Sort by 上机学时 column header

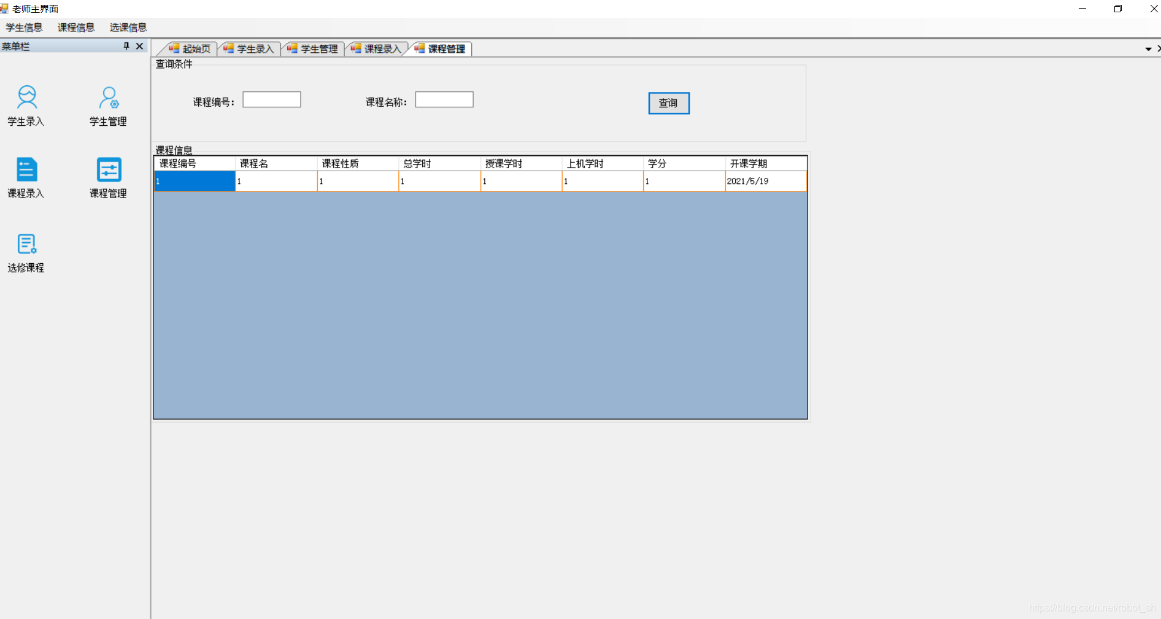(x=603, y=163)
